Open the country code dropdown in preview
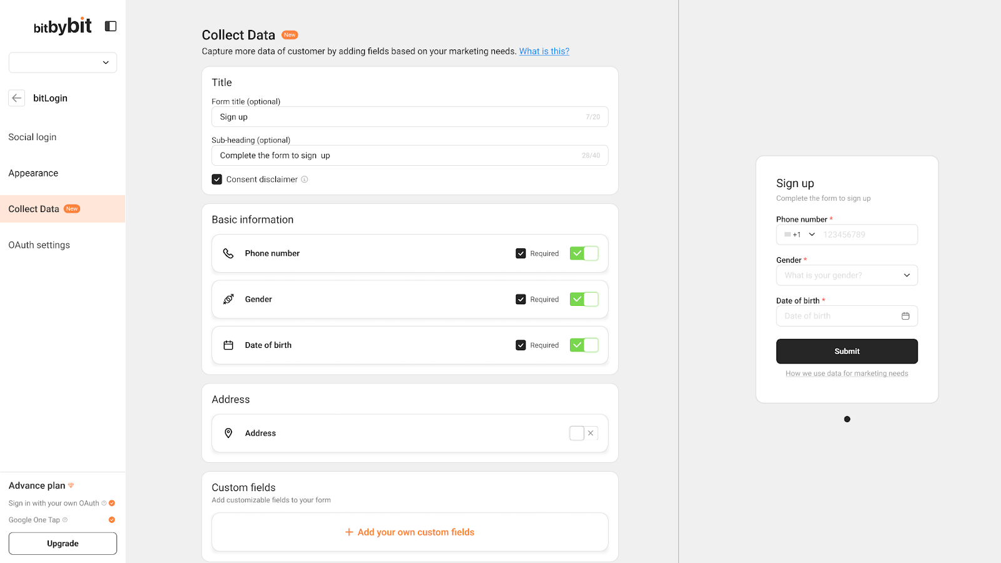 [x=800, y=235]
